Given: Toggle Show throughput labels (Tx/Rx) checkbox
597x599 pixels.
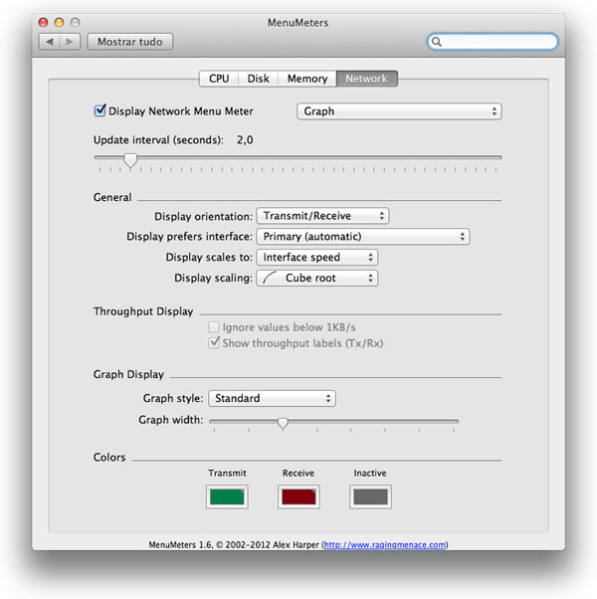Looking at the screenshot, I should [x=214, y=342].
